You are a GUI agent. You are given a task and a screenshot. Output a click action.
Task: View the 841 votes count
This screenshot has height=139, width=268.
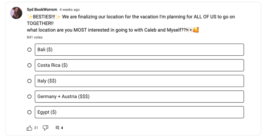tap(35, 37)
